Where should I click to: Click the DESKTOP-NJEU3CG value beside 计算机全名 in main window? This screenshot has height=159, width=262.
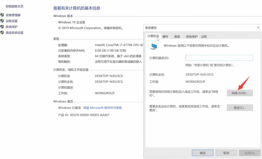[109, 82]
